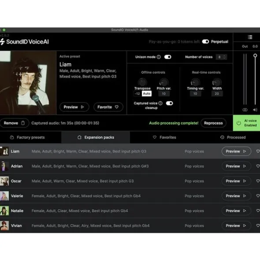260x261 pixels.
Task: Click the Pitch var. value field 10
Action: 163,94
